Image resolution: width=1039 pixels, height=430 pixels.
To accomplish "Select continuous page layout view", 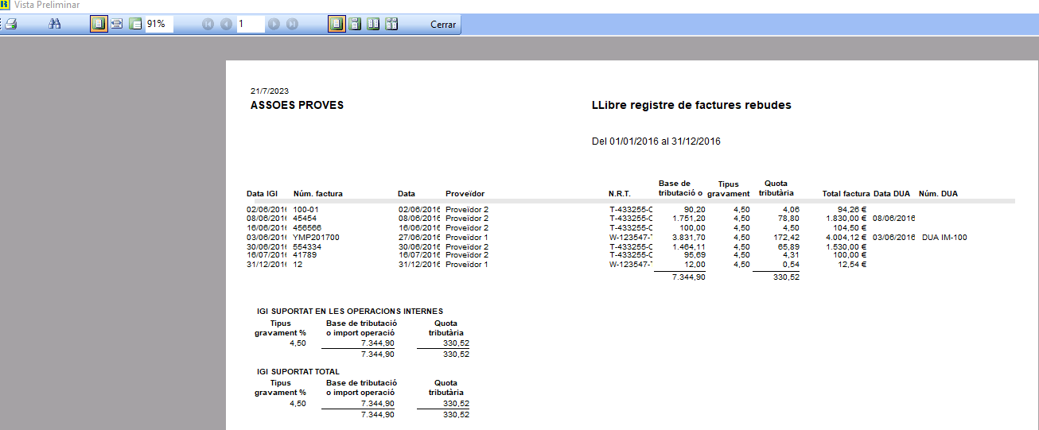I will [x=355, y=24].
